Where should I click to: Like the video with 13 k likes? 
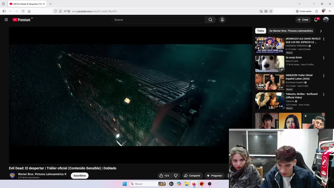[x=164, y=176]
